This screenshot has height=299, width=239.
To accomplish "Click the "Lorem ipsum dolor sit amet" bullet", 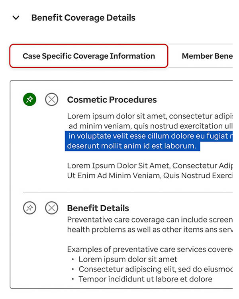I will pos(127,260).
